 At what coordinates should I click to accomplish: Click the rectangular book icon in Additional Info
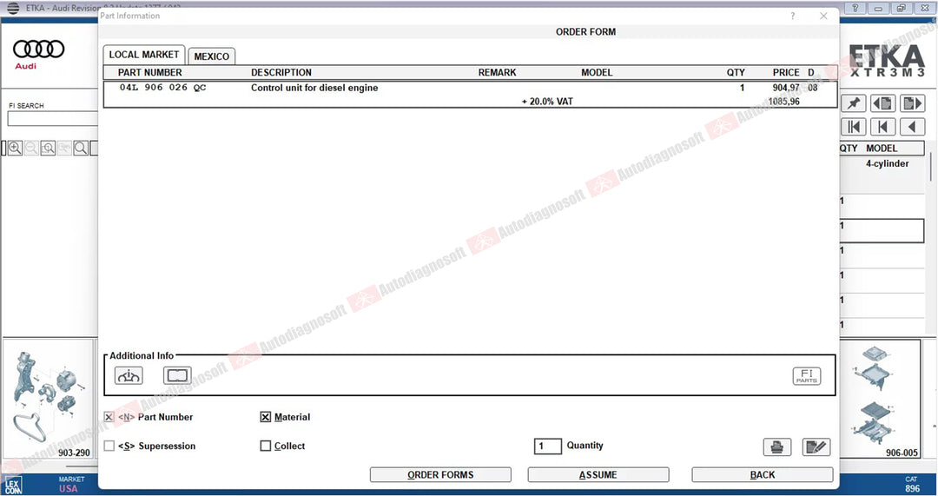[178, 375]
